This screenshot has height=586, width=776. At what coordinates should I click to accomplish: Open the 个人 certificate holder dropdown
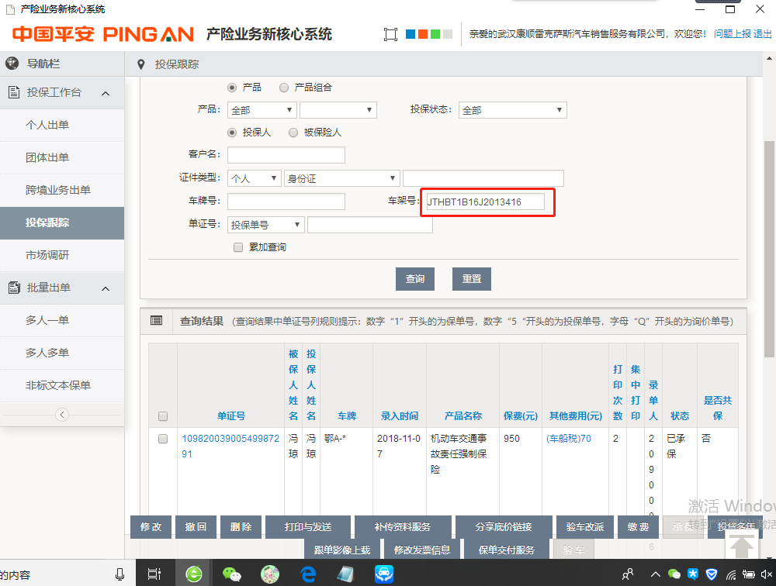click(255, 178)
